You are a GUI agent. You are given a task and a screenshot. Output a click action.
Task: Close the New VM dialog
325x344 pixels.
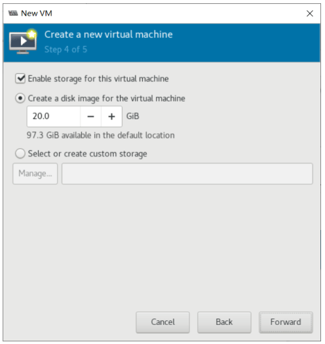pos(310,13)
